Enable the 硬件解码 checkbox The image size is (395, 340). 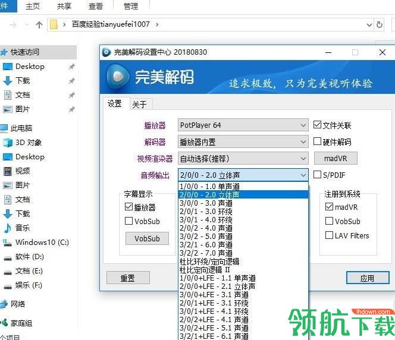tap(317, 141)
